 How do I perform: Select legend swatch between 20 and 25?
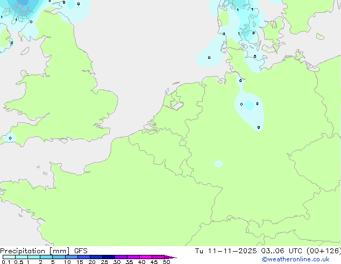coord(96,257)
